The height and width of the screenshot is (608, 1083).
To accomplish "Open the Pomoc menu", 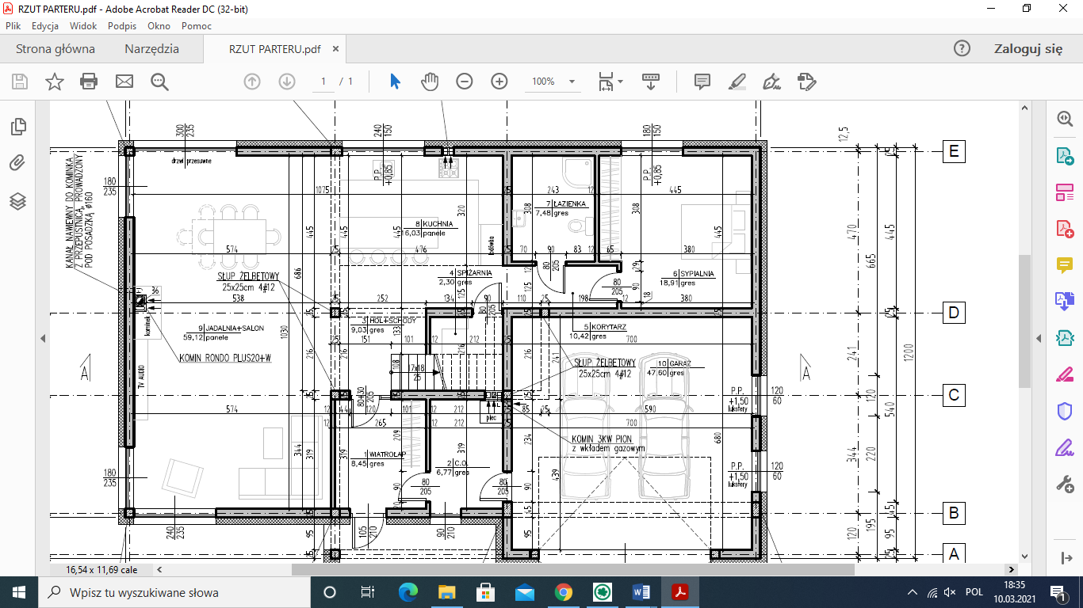I will coord(196,26).
